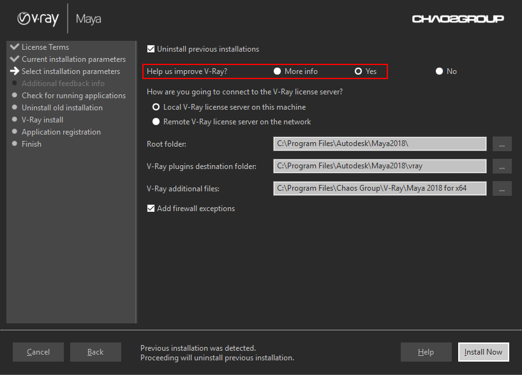Browse for the Root folder location

click(x=502, y=143)
